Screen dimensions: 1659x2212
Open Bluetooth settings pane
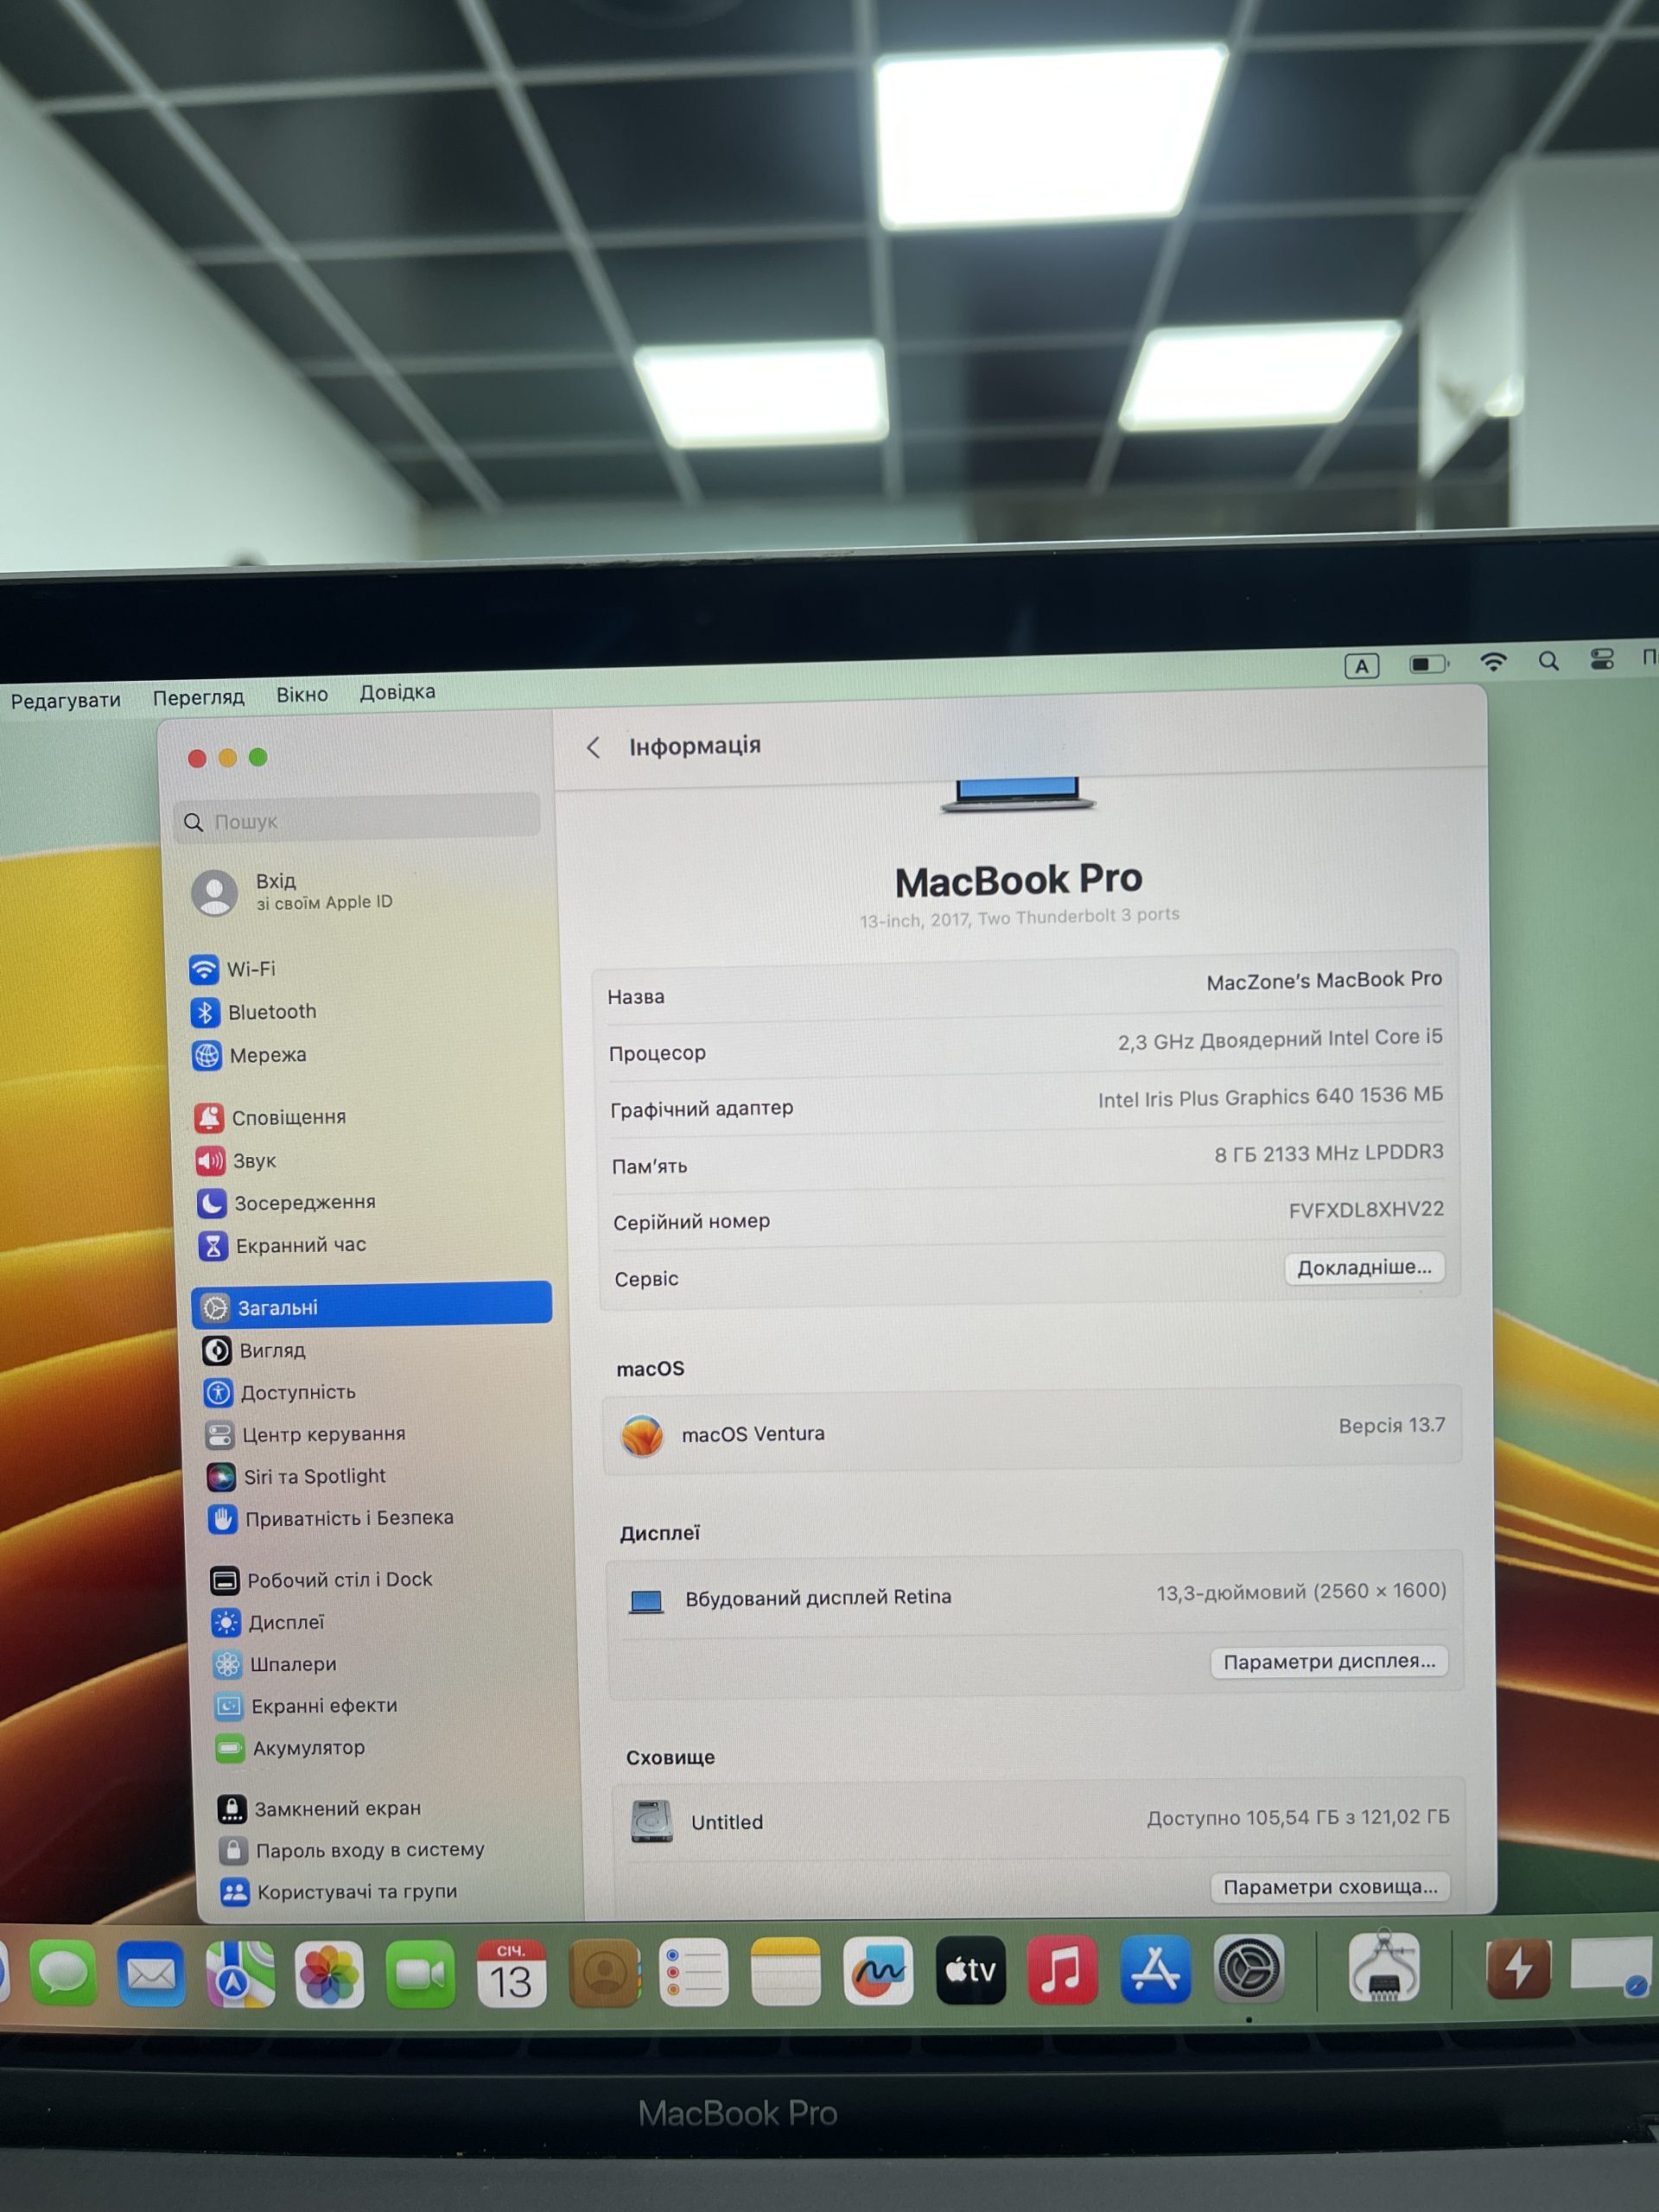tap(253, 1012)
